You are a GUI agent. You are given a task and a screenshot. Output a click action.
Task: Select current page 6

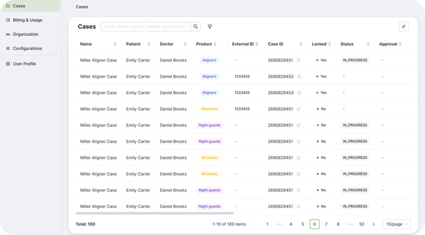(315, 224)
